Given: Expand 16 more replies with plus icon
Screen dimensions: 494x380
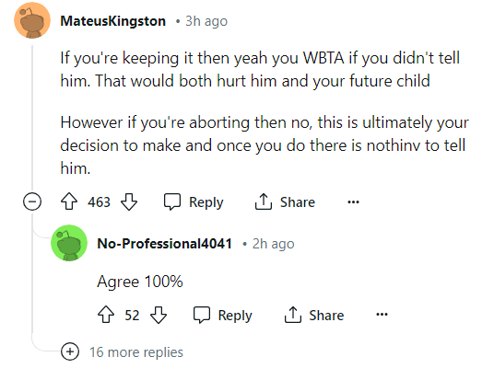Looking at the screenshot, I should tap(70, 351).
